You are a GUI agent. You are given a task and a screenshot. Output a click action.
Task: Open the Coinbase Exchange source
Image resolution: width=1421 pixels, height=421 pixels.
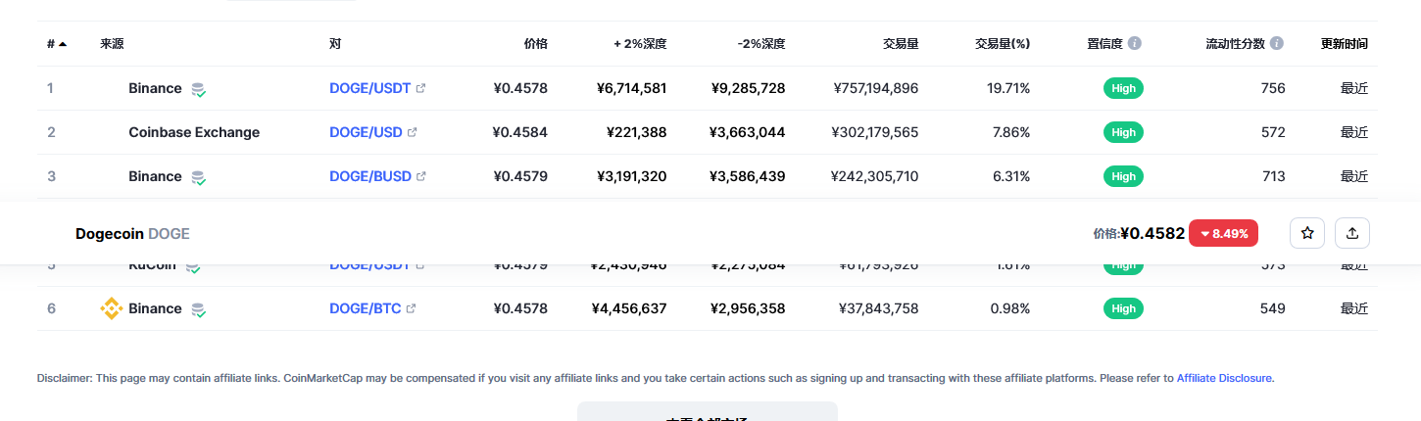[x=194, y=132]
